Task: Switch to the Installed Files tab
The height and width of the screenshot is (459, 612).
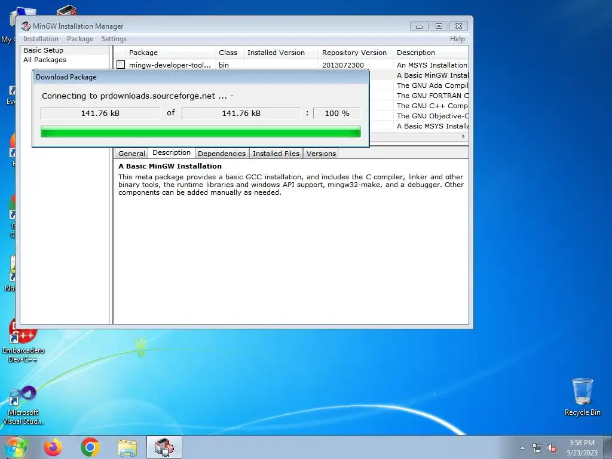Action: pos(276,154)
